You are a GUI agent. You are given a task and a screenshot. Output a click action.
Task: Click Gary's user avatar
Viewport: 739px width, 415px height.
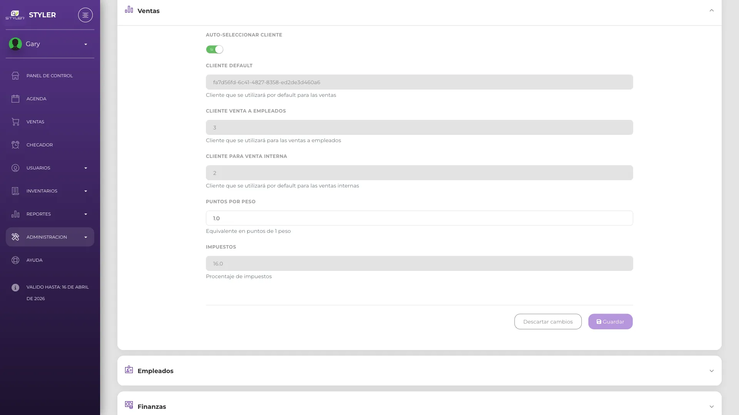click(15, 44)
